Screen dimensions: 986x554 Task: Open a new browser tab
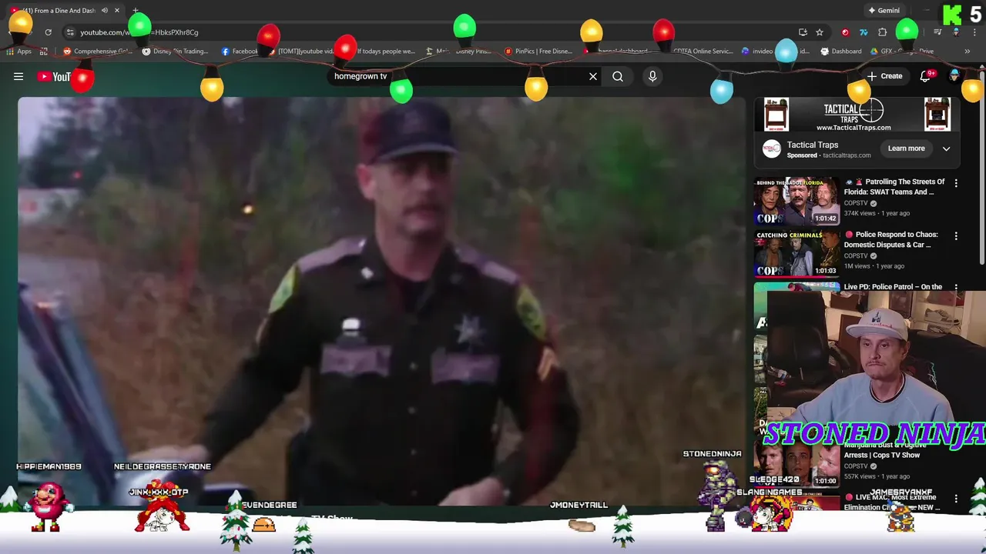click(x=136, y=11)
